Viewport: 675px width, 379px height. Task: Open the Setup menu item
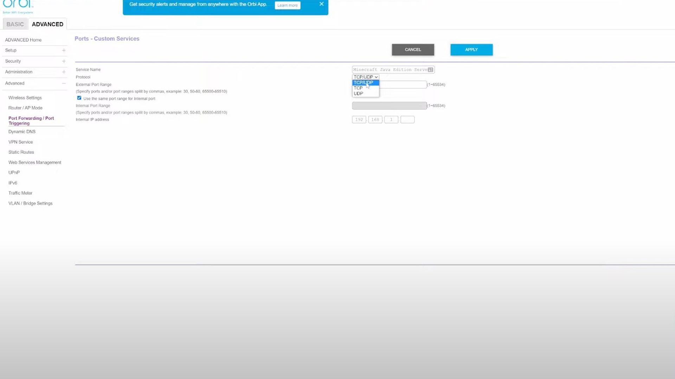pos(11,51)
